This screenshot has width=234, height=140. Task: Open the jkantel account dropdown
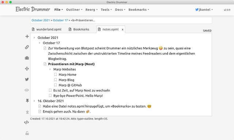click(204, 10)
